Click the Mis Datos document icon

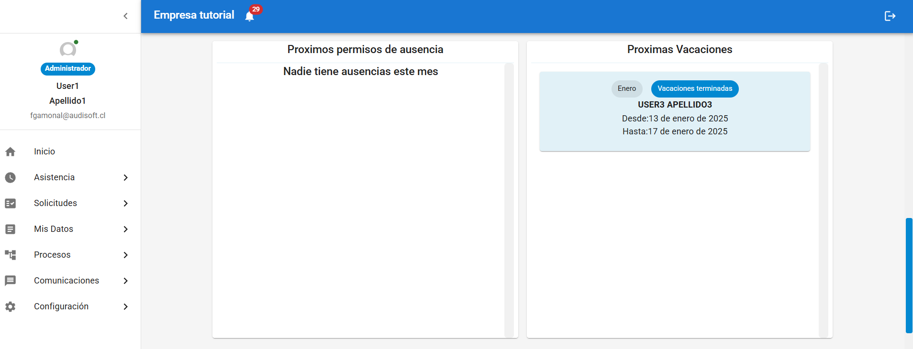tap(11, 229)
